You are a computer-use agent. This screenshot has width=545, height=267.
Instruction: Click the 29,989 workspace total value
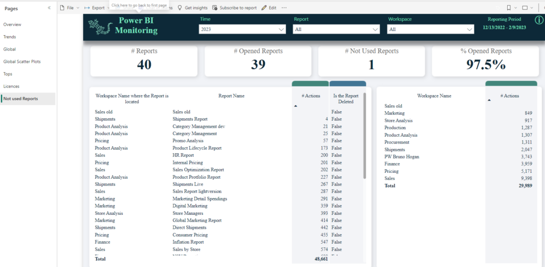tap(525, 186)
